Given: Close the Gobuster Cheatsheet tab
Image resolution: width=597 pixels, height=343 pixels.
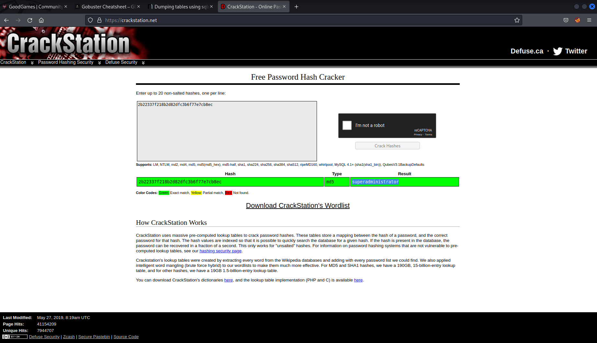Looking at the screenshot, I should tap(139, 6).
